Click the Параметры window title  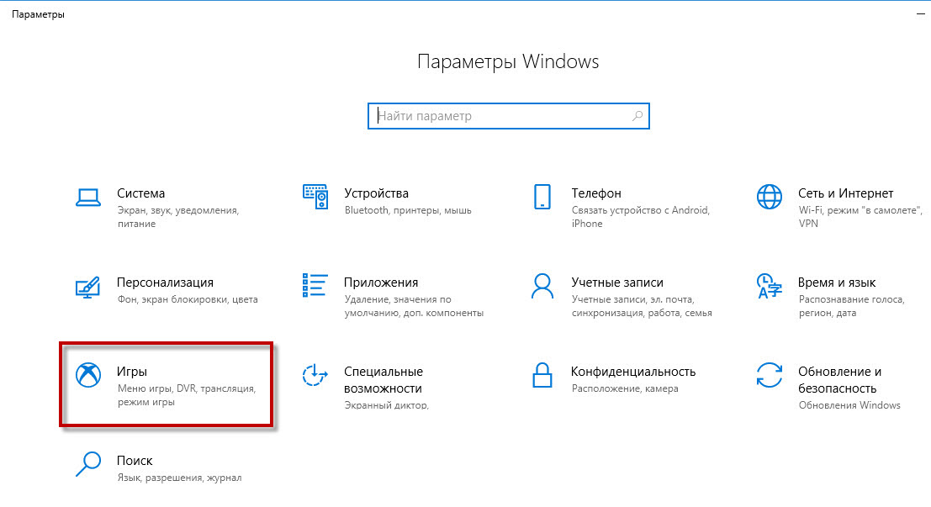pos(38,14)
